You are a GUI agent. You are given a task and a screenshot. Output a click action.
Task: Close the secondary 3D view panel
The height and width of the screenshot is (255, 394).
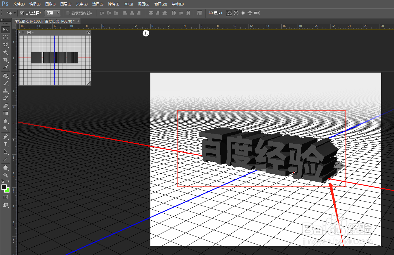pyautogui.click(x=23, y=32)
